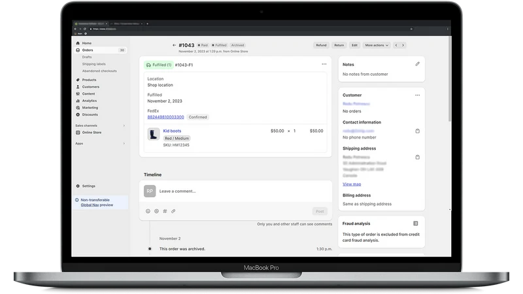523x294 pixels.
Task: Click the RP avatar
Action: point(150,191)
